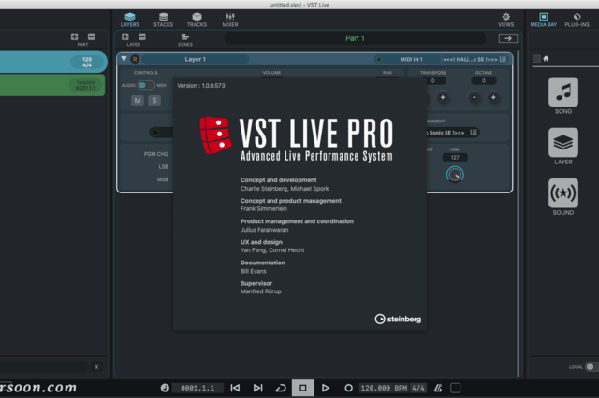Click the 120.000 BPM tempo field

384,388
